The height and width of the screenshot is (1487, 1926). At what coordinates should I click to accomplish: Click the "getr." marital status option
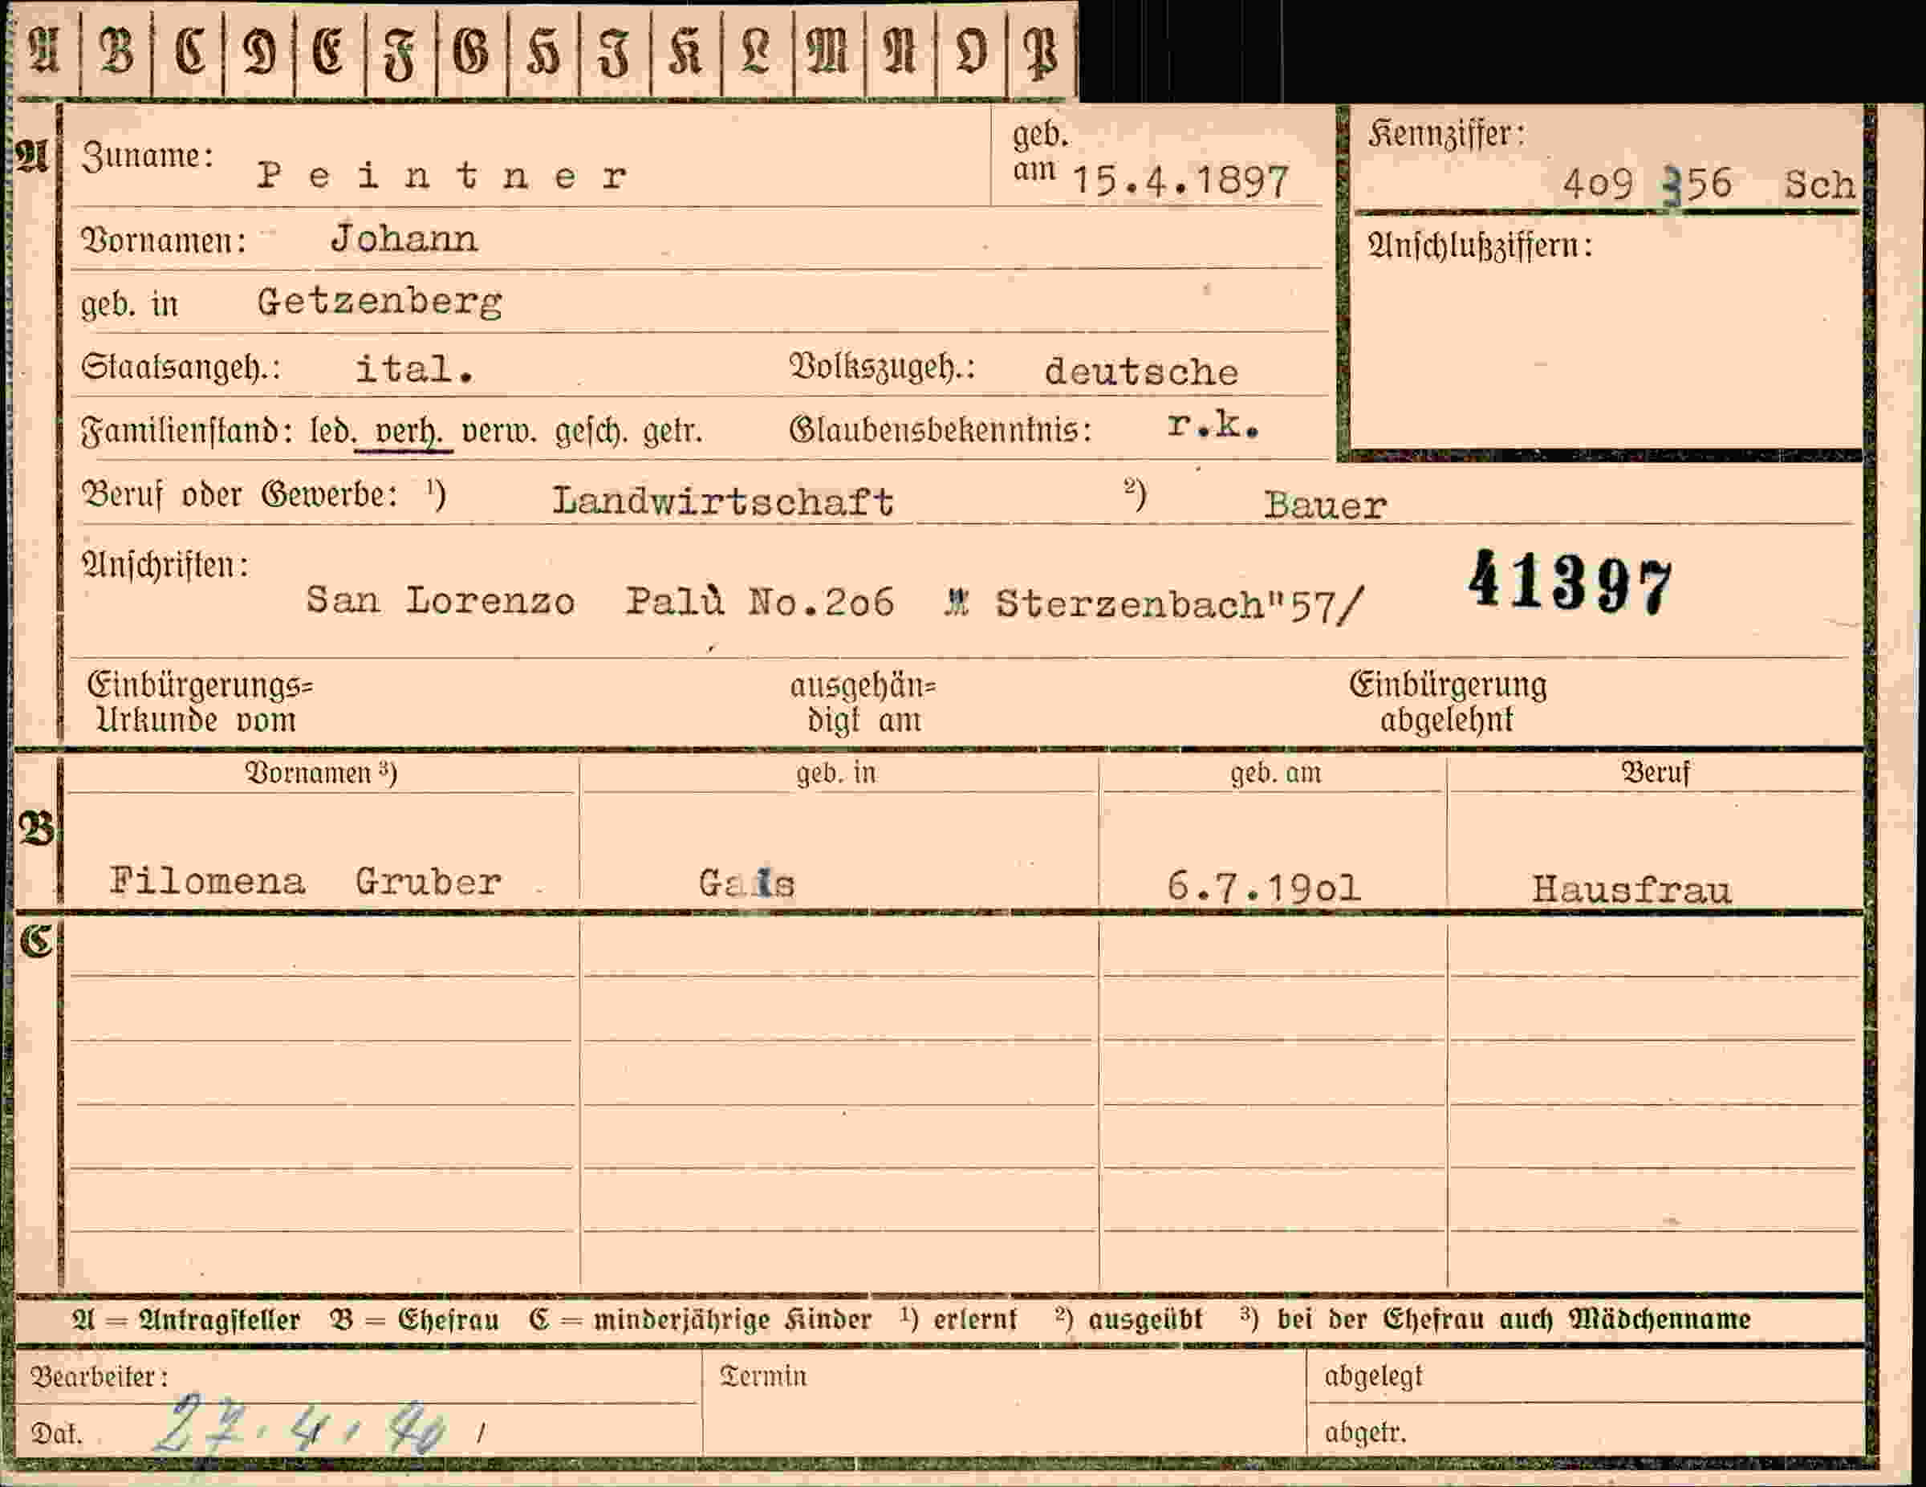tap(672, 433)
